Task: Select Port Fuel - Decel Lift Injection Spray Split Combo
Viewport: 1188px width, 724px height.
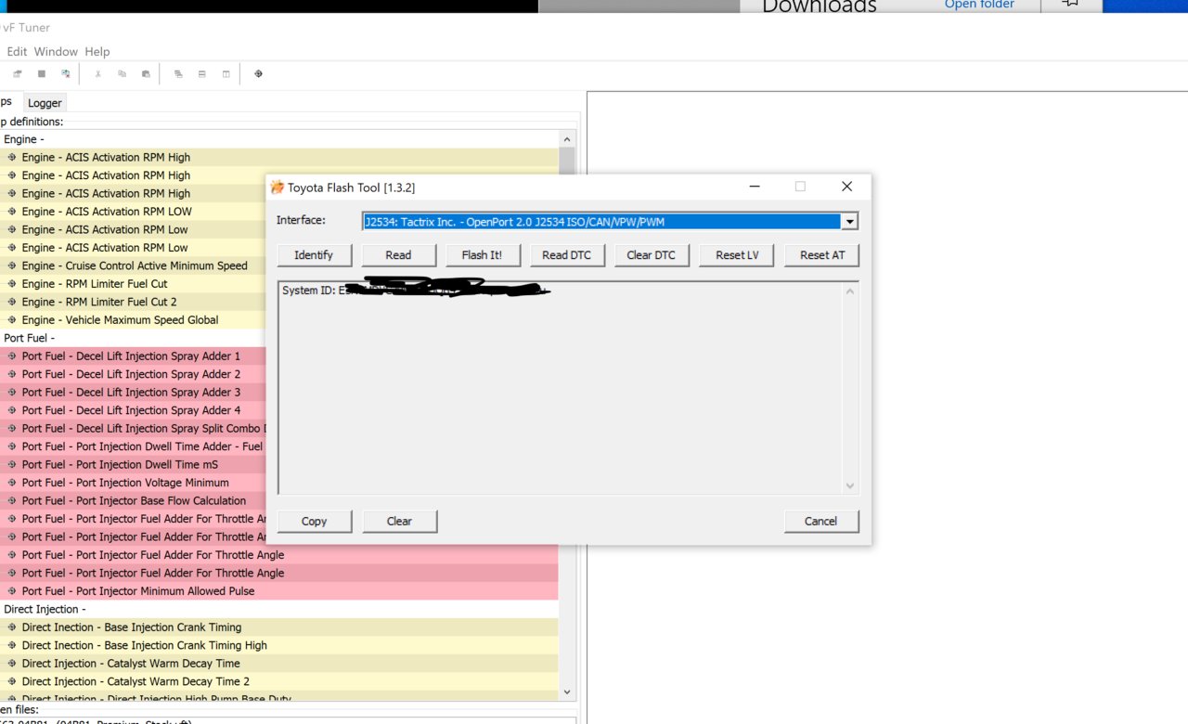Action: (133, 429)
